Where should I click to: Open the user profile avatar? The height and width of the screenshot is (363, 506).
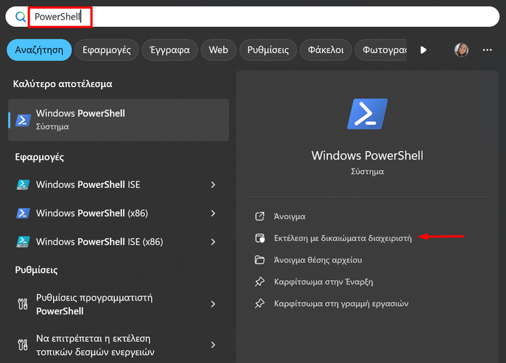pyautogui.click(x=461, y=50)
